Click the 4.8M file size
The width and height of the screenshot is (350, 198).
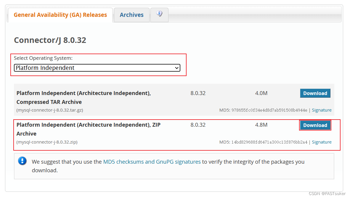coord(261,125)
